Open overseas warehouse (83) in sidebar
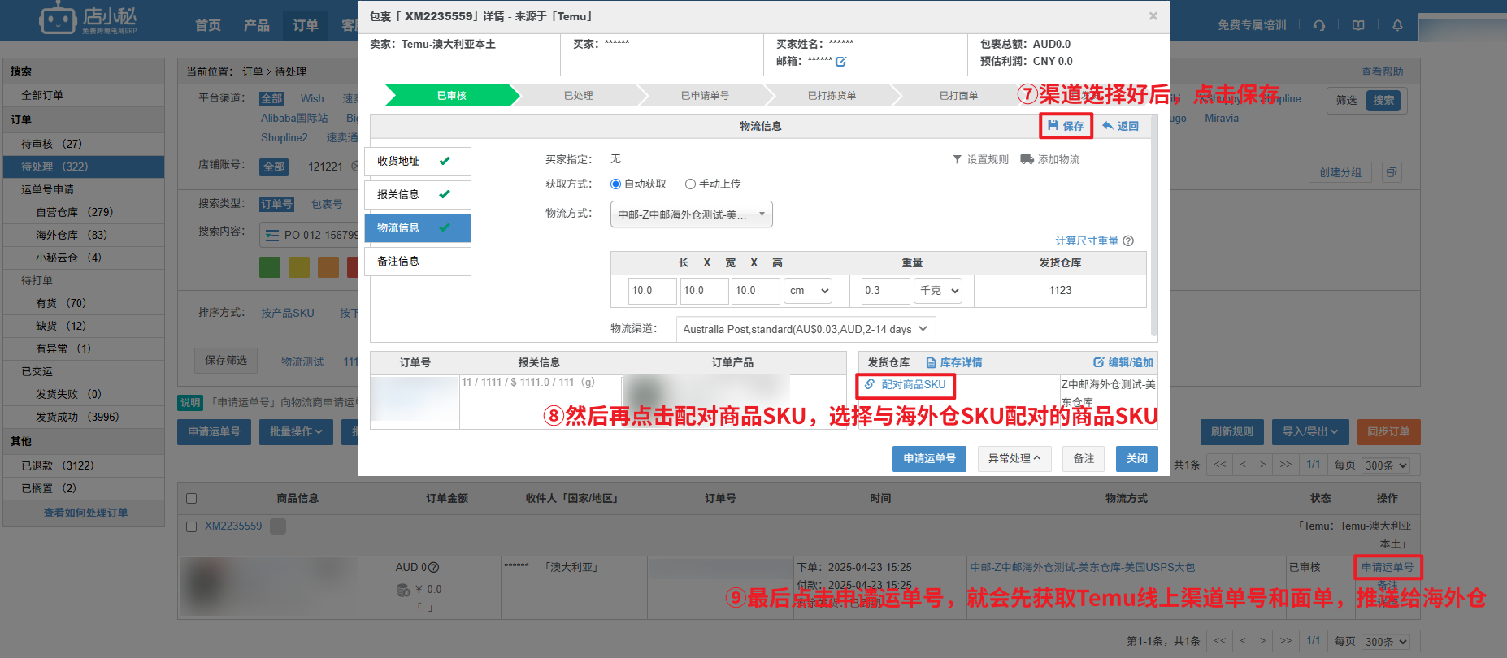 [x=84, y=235]
